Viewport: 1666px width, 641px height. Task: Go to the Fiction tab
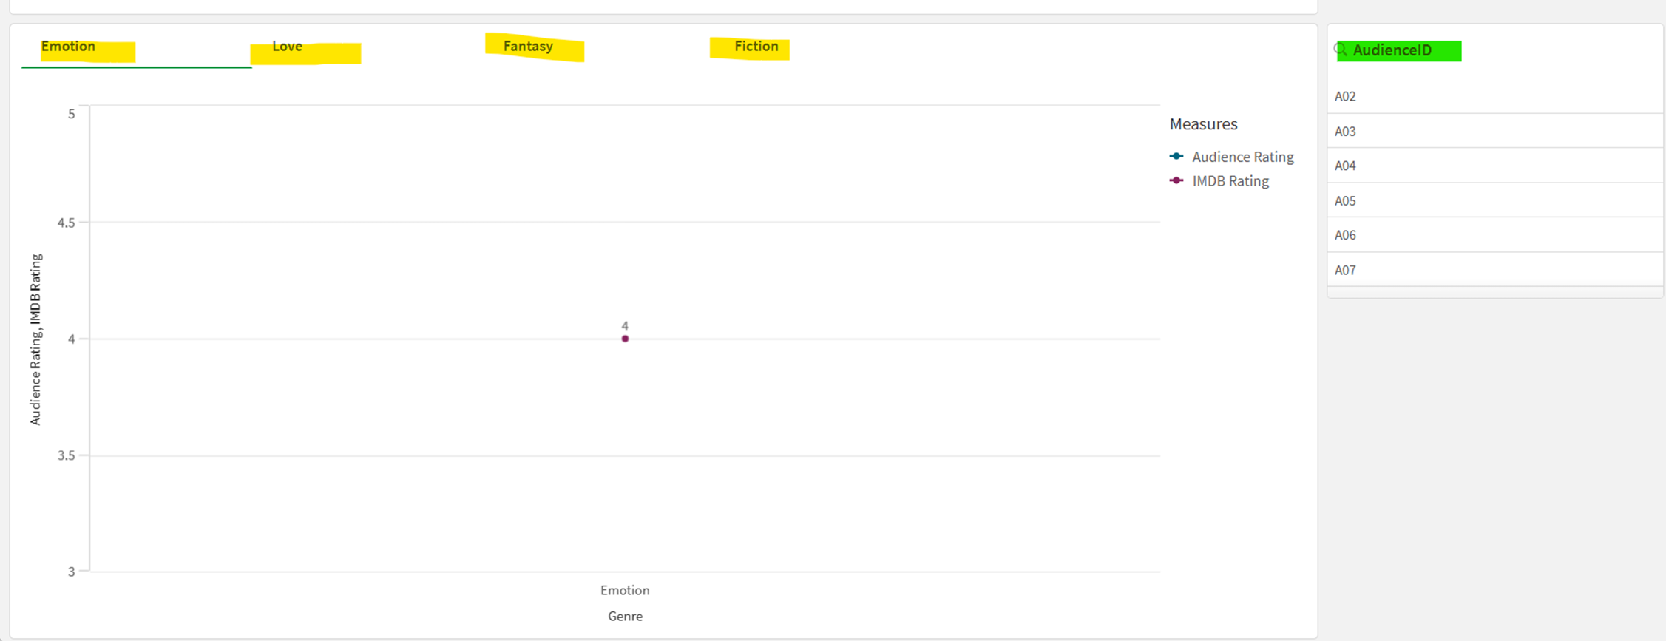coord(756,47)
